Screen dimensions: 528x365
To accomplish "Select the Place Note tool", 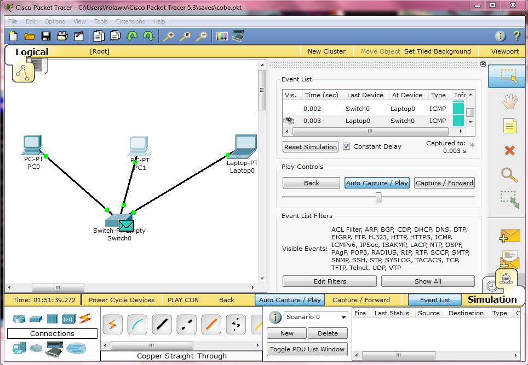I will click(509, 126).
